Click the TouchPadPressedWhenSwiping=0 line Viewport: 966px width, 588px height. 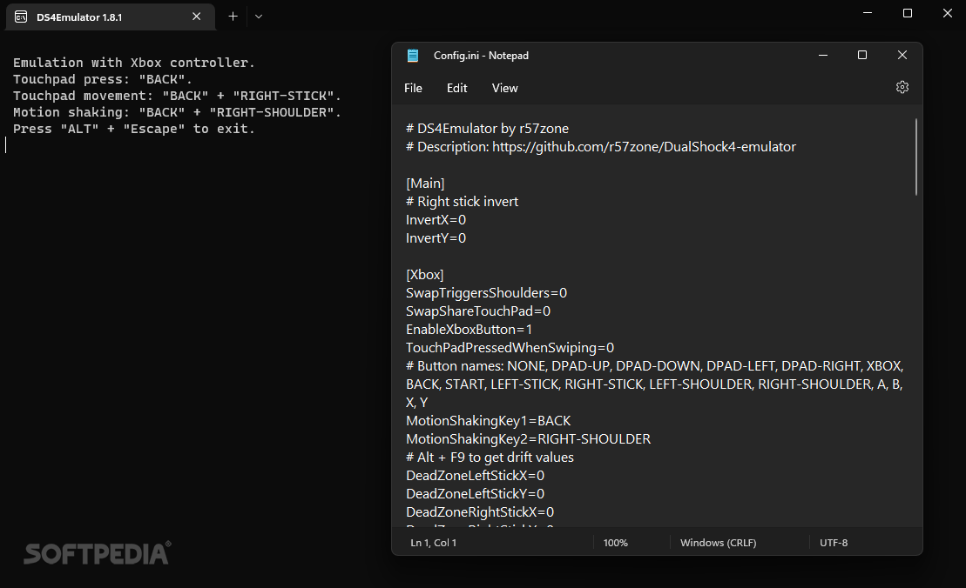[510, 348]
